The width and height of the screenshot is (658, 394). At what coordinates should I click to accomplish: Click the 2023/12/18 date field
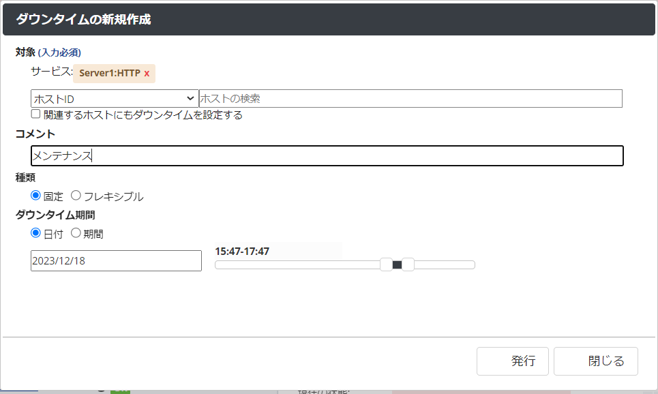click(116, 260)
